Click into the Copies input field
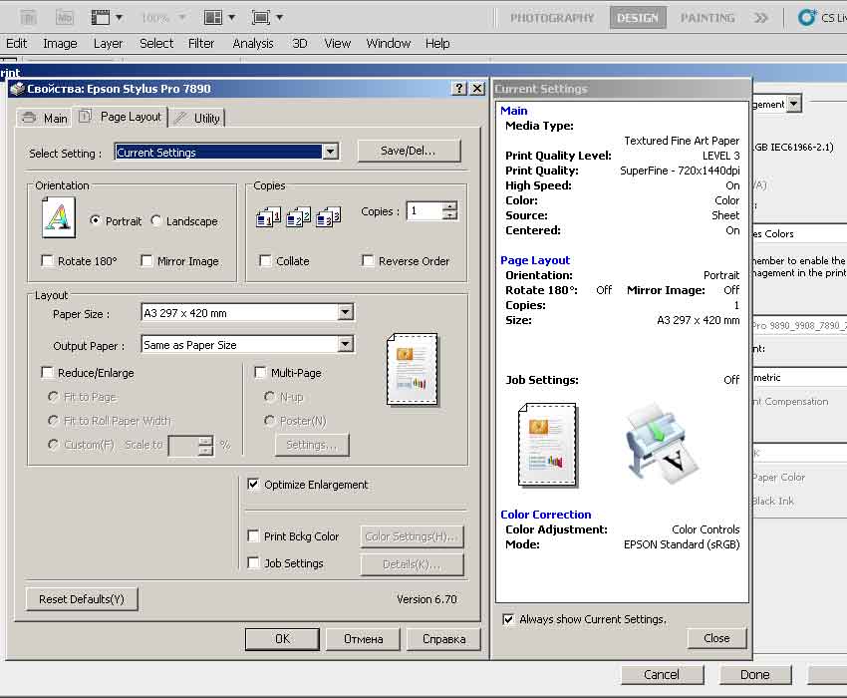 click(x=424, y=210)
